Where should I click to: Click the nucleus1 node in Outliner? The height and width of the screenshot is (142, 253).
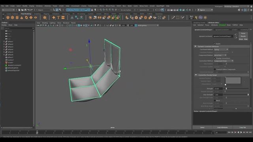pos(11,60)
